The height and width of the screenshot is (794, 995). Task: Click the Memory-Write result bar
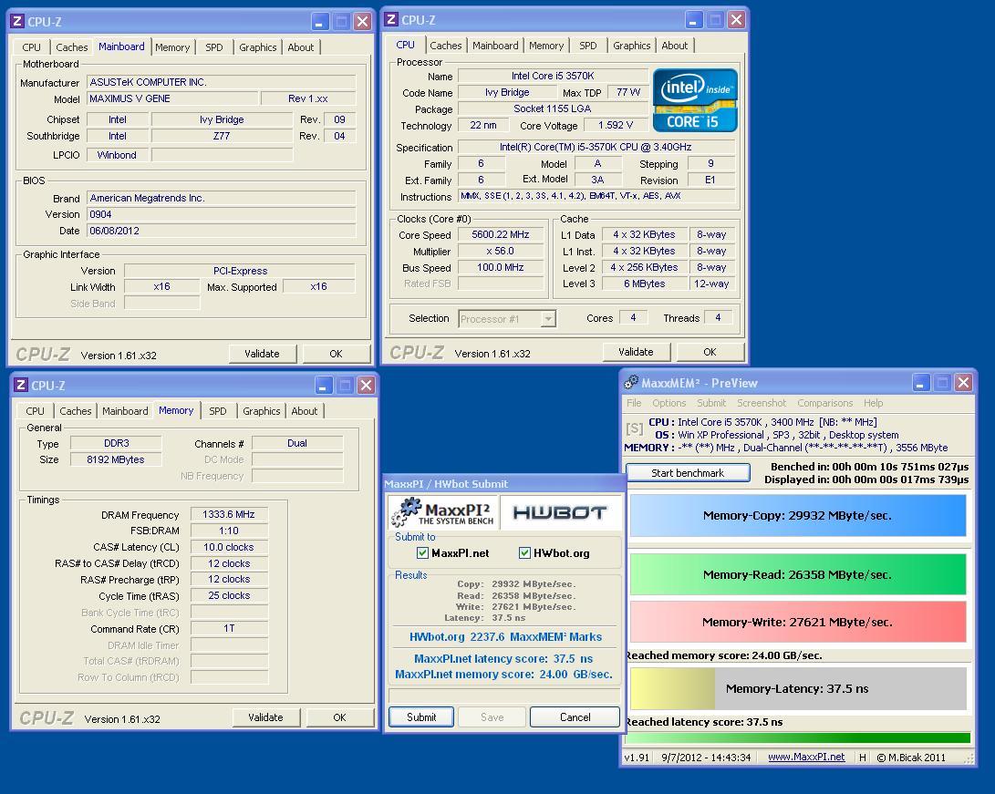click(798, 622)
